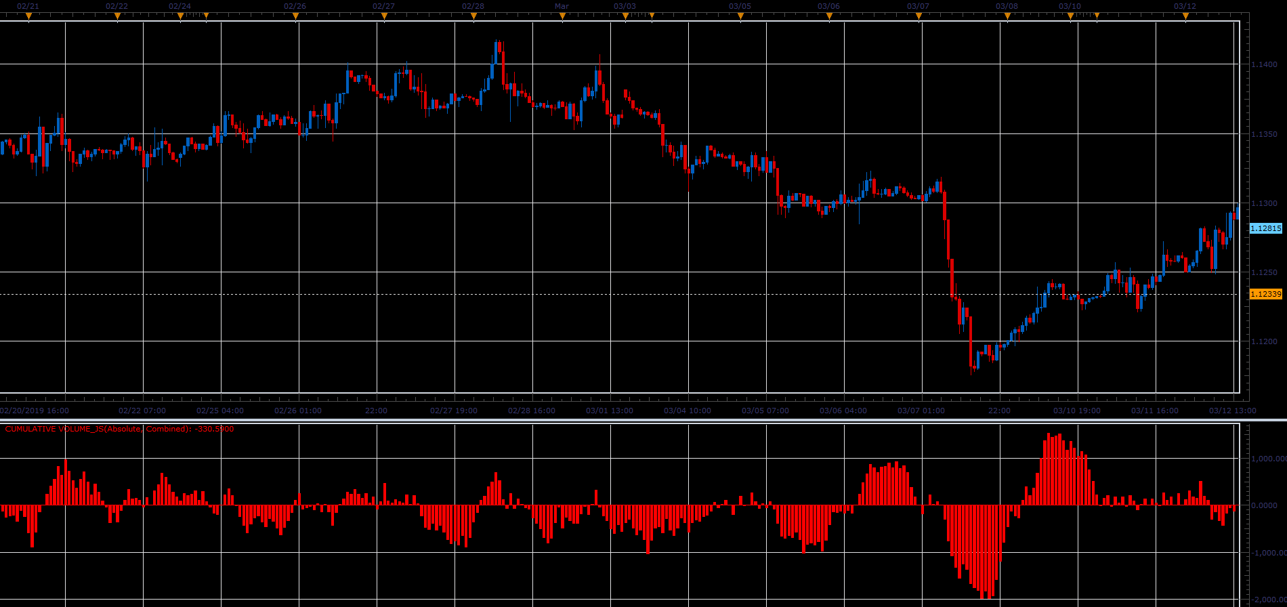Click the 02/26 01:00 time axis label
The image size is (1287, 607).
click(298, 411)
